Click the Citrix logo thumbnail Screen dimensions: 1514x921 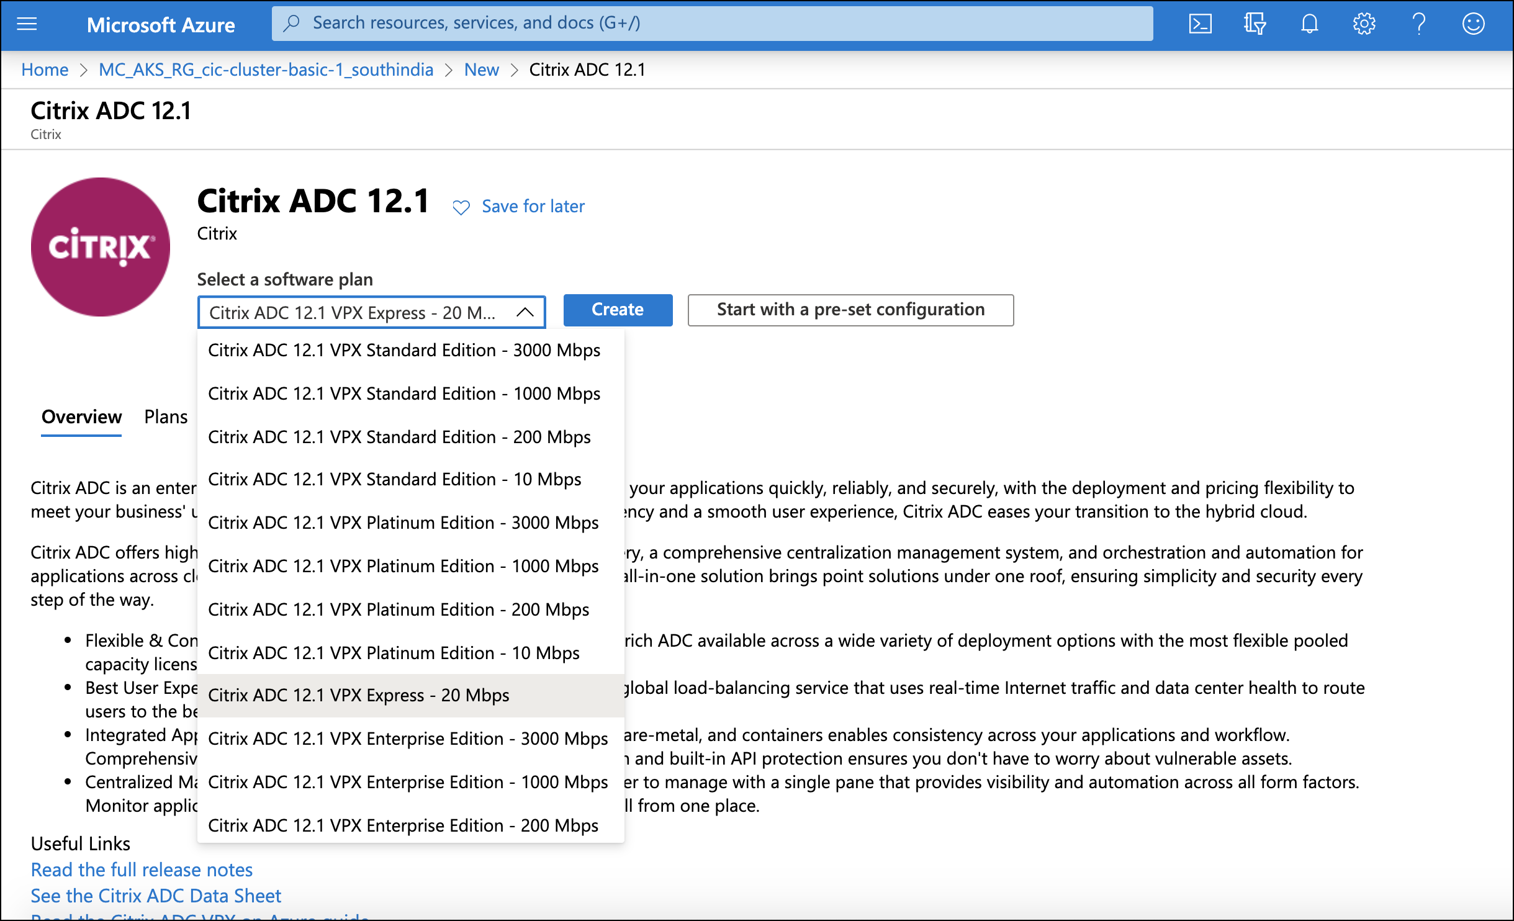coord(101,247)
